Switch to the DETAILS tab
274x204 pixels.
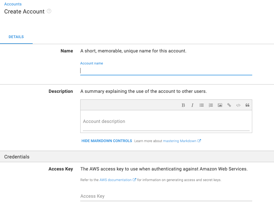(16, 37)
